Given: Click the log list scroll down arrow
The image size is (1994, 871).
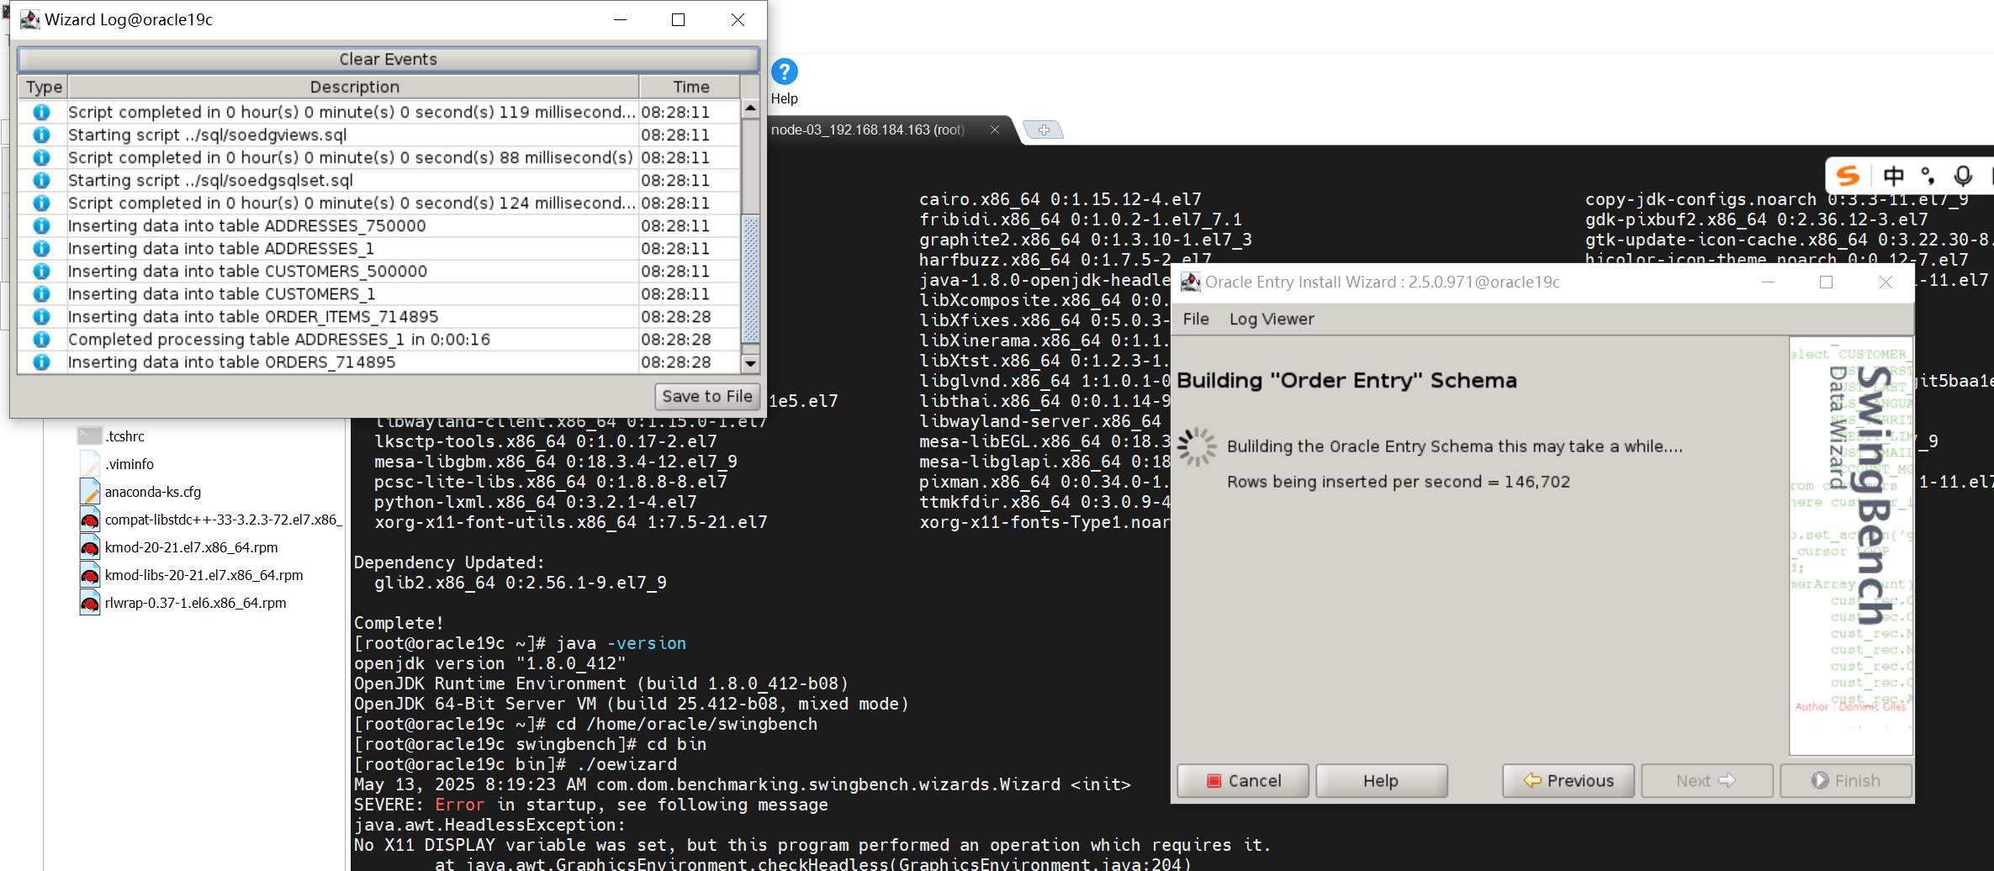Looking at the screenshot, I should point(750,363).
